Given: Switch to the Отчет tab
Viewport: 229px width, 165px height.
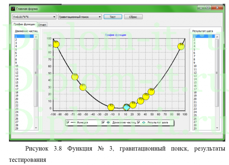Looking at the screenshot, I should pos(43,24).
